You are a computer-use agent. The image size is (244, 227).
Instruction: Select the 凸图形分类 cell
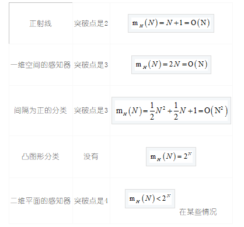(x=40, y=156)
